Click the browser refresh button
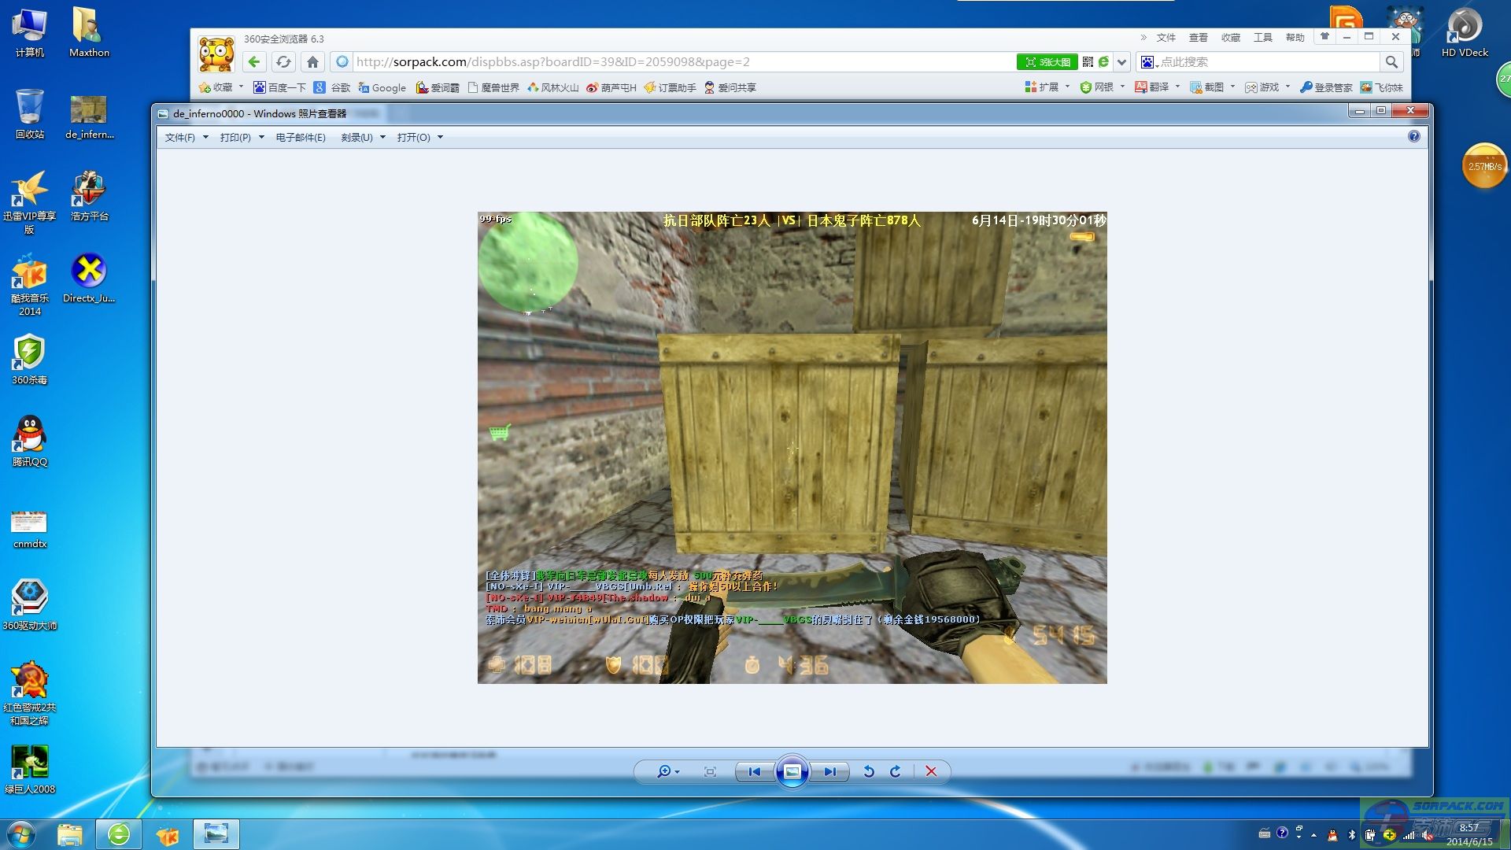 tap(283, 61)
